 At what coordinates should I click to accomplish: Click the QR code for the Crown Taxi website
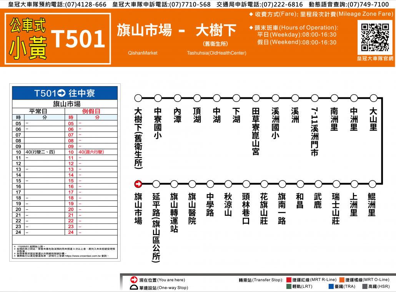point(375,37)
